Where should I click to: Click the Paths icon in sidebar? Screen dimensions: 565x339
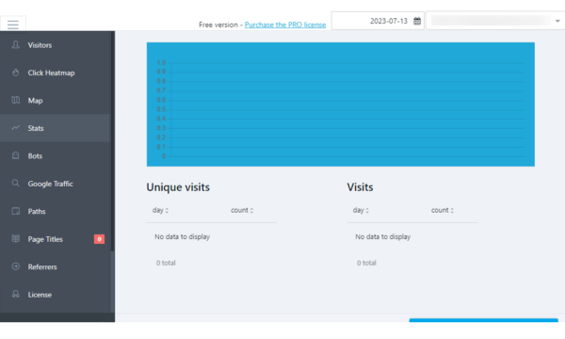coord(15,211)
